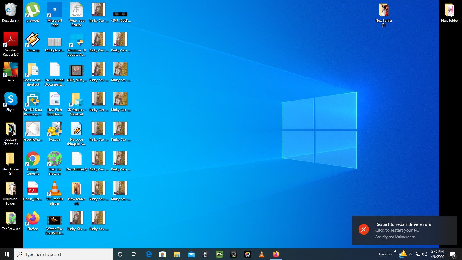Open Task View on the taskbar

pyautogui.click(x=134, y=254)
